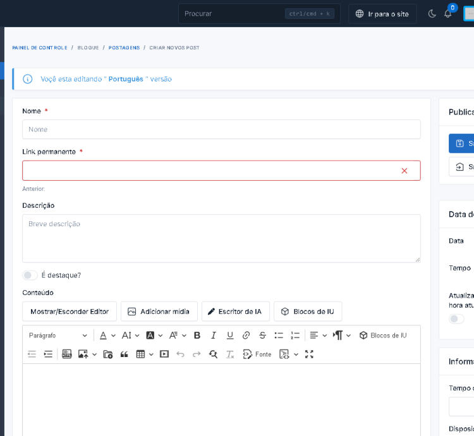Image resolution: width=474 pixels, height=436 pixels.
Task: Open the Parágrafo heading dropdown
Action: click(x=58, y=336)
